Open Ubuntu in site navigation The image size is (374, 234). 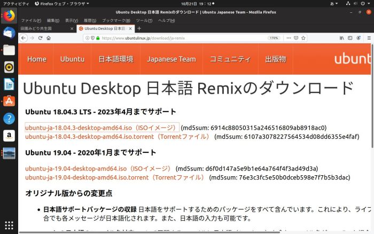pos(72,59)
